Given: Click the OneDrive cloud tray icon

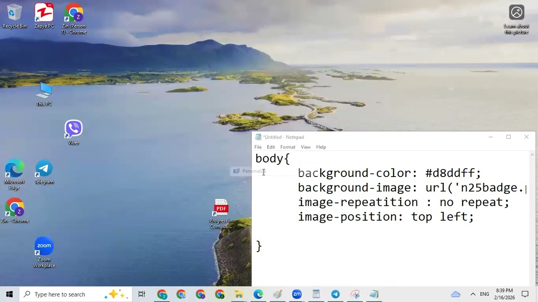Looking at the screenshot, I should point(456,294).
